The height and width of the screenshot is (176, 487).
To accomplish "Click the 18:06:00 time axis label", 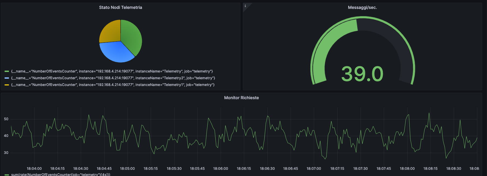I will pos(220,169).
